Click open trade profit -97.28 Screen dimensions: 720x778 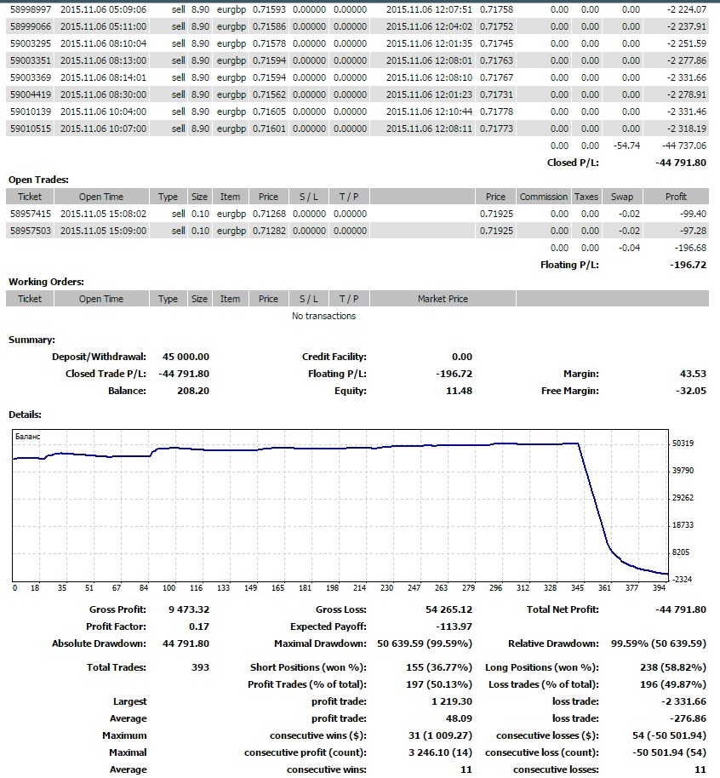pos(694,231)
